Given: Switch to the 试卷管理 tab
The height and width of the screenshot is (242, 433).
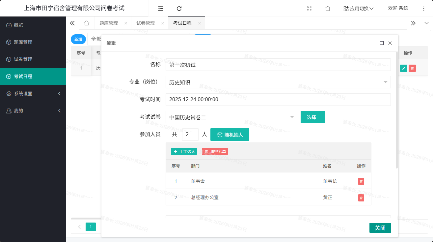Looking at the screenshot, I should coord(146,23).
